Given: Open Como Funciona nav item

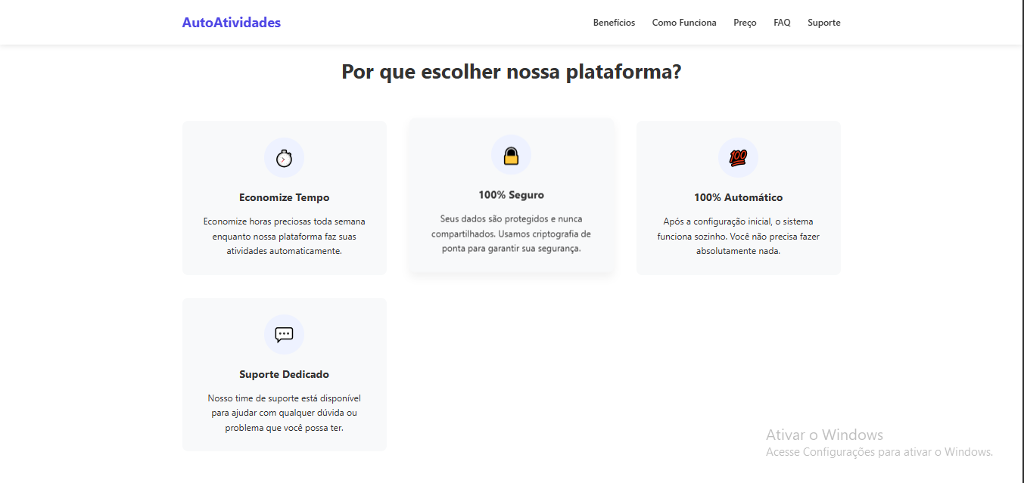Looking at the screenshot, I should [684, 23].
